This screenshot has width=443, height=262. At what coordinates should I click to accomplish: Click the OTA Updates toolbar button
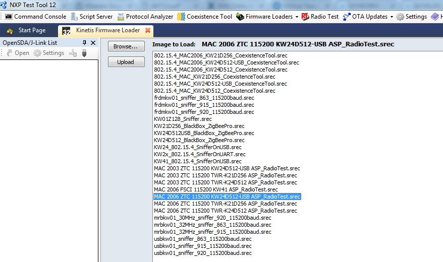tap(365, 17)
